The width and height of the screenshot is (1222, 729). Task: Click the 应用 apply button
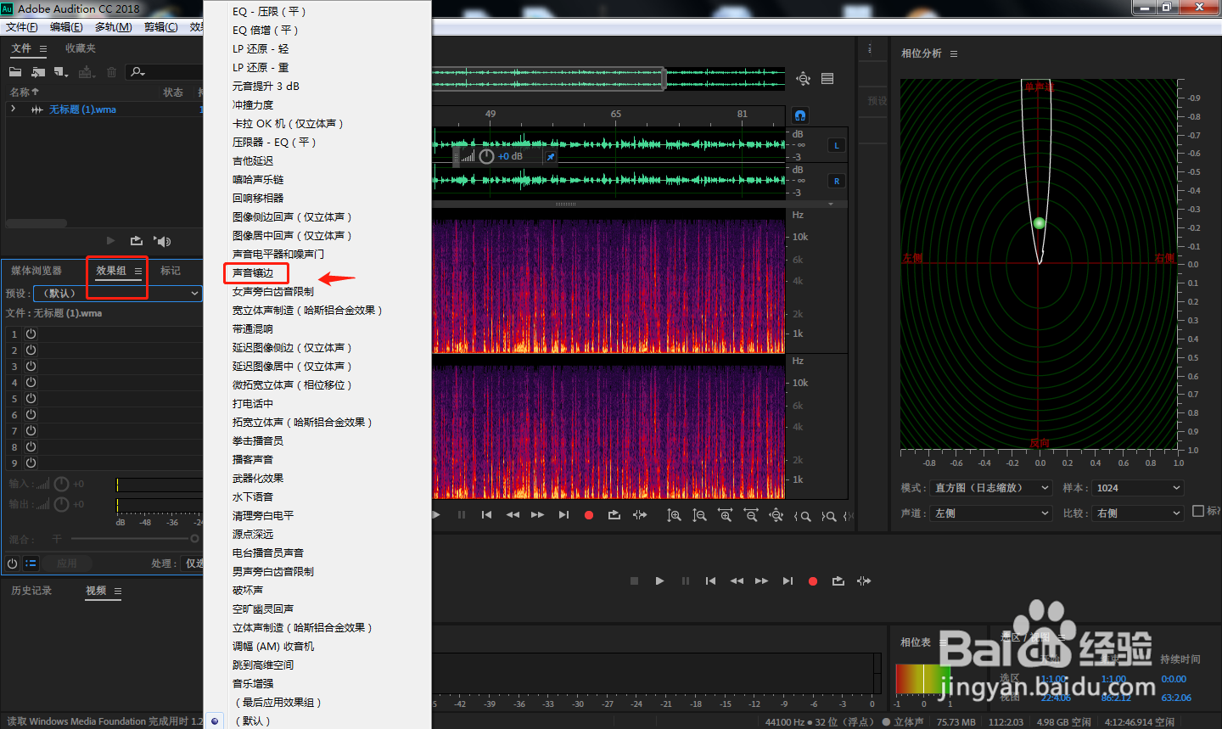(x=67, y=563)
